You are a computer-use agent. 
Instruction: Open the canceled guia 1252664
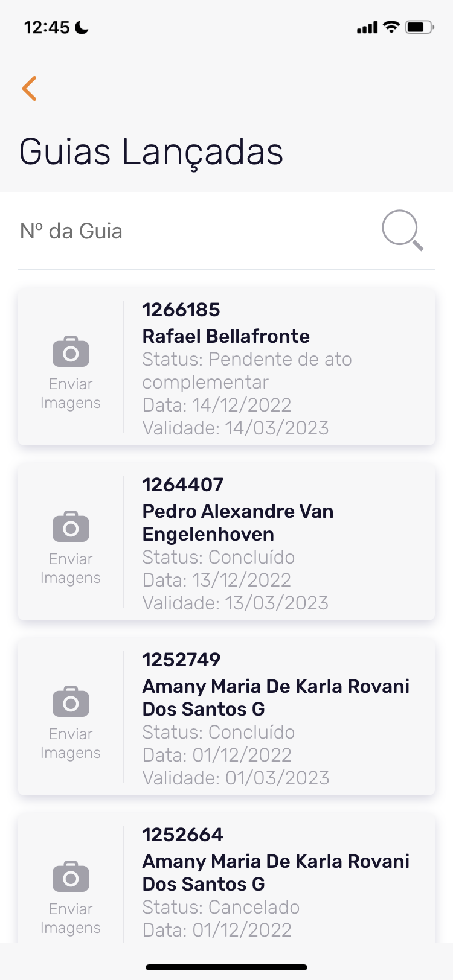coord(183,835)
